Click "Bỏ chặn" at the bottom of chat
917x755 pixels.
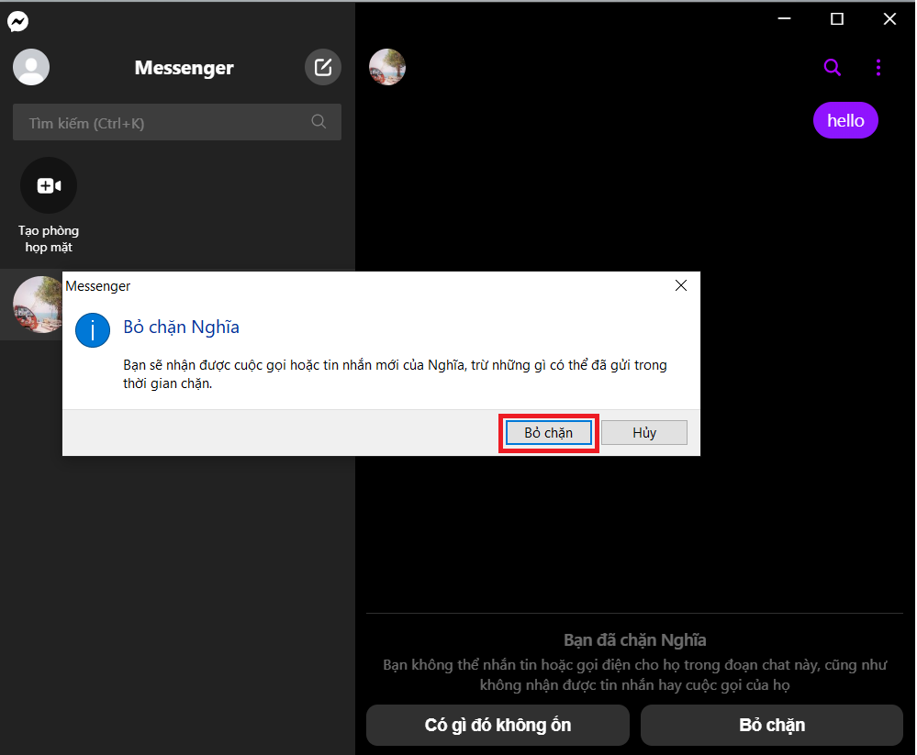[771, 725]
